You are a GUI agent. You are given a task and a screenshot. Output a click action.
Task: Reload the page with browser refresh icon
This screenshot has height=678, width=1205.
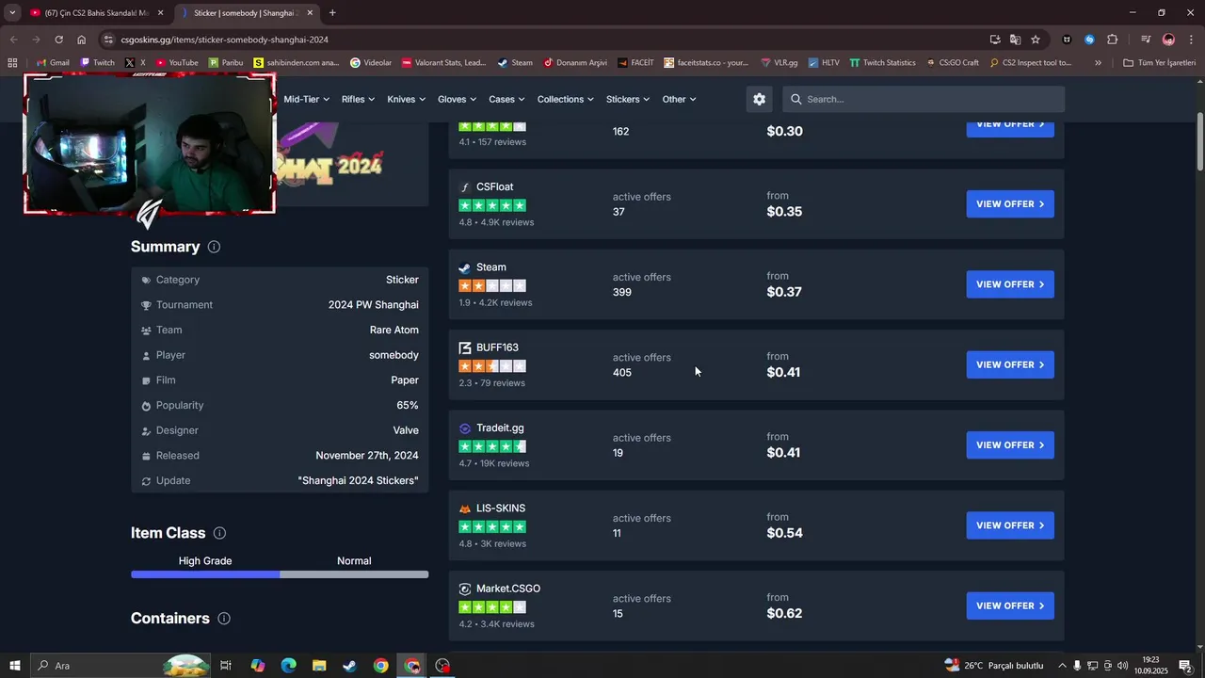[58, 40]
